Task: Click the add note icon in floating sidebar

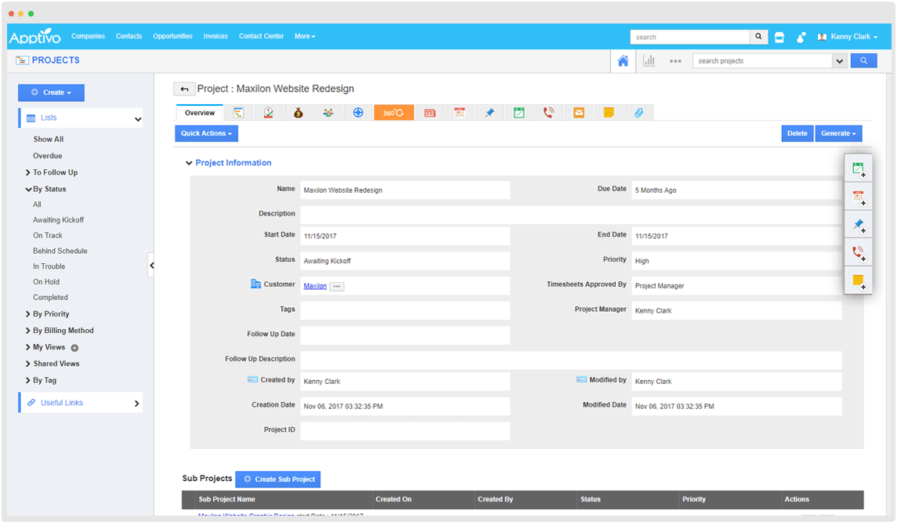Action: pos(858,281)
